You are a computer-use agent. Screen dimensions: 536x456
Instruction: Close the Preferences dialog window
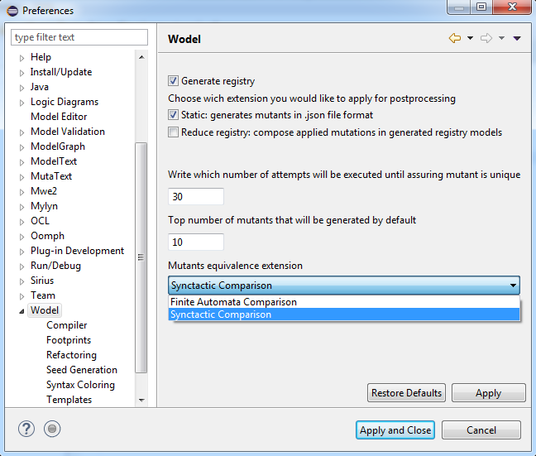(512, 7)
